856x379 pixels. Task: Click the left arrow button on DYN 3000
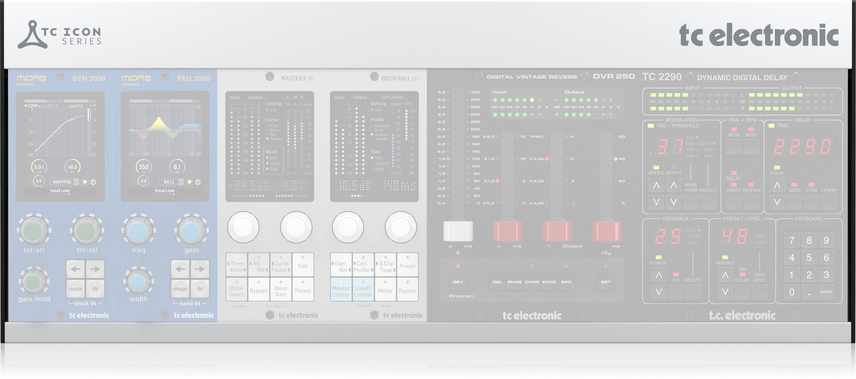tap(76, 269)
